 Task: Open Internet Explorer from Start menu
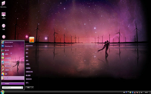(x=13, y=42)
